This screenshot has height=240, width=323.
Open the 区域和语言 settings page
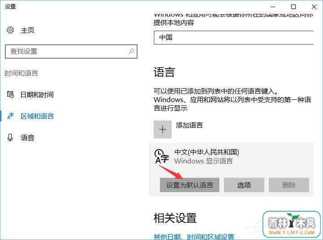tap(37, 116)
